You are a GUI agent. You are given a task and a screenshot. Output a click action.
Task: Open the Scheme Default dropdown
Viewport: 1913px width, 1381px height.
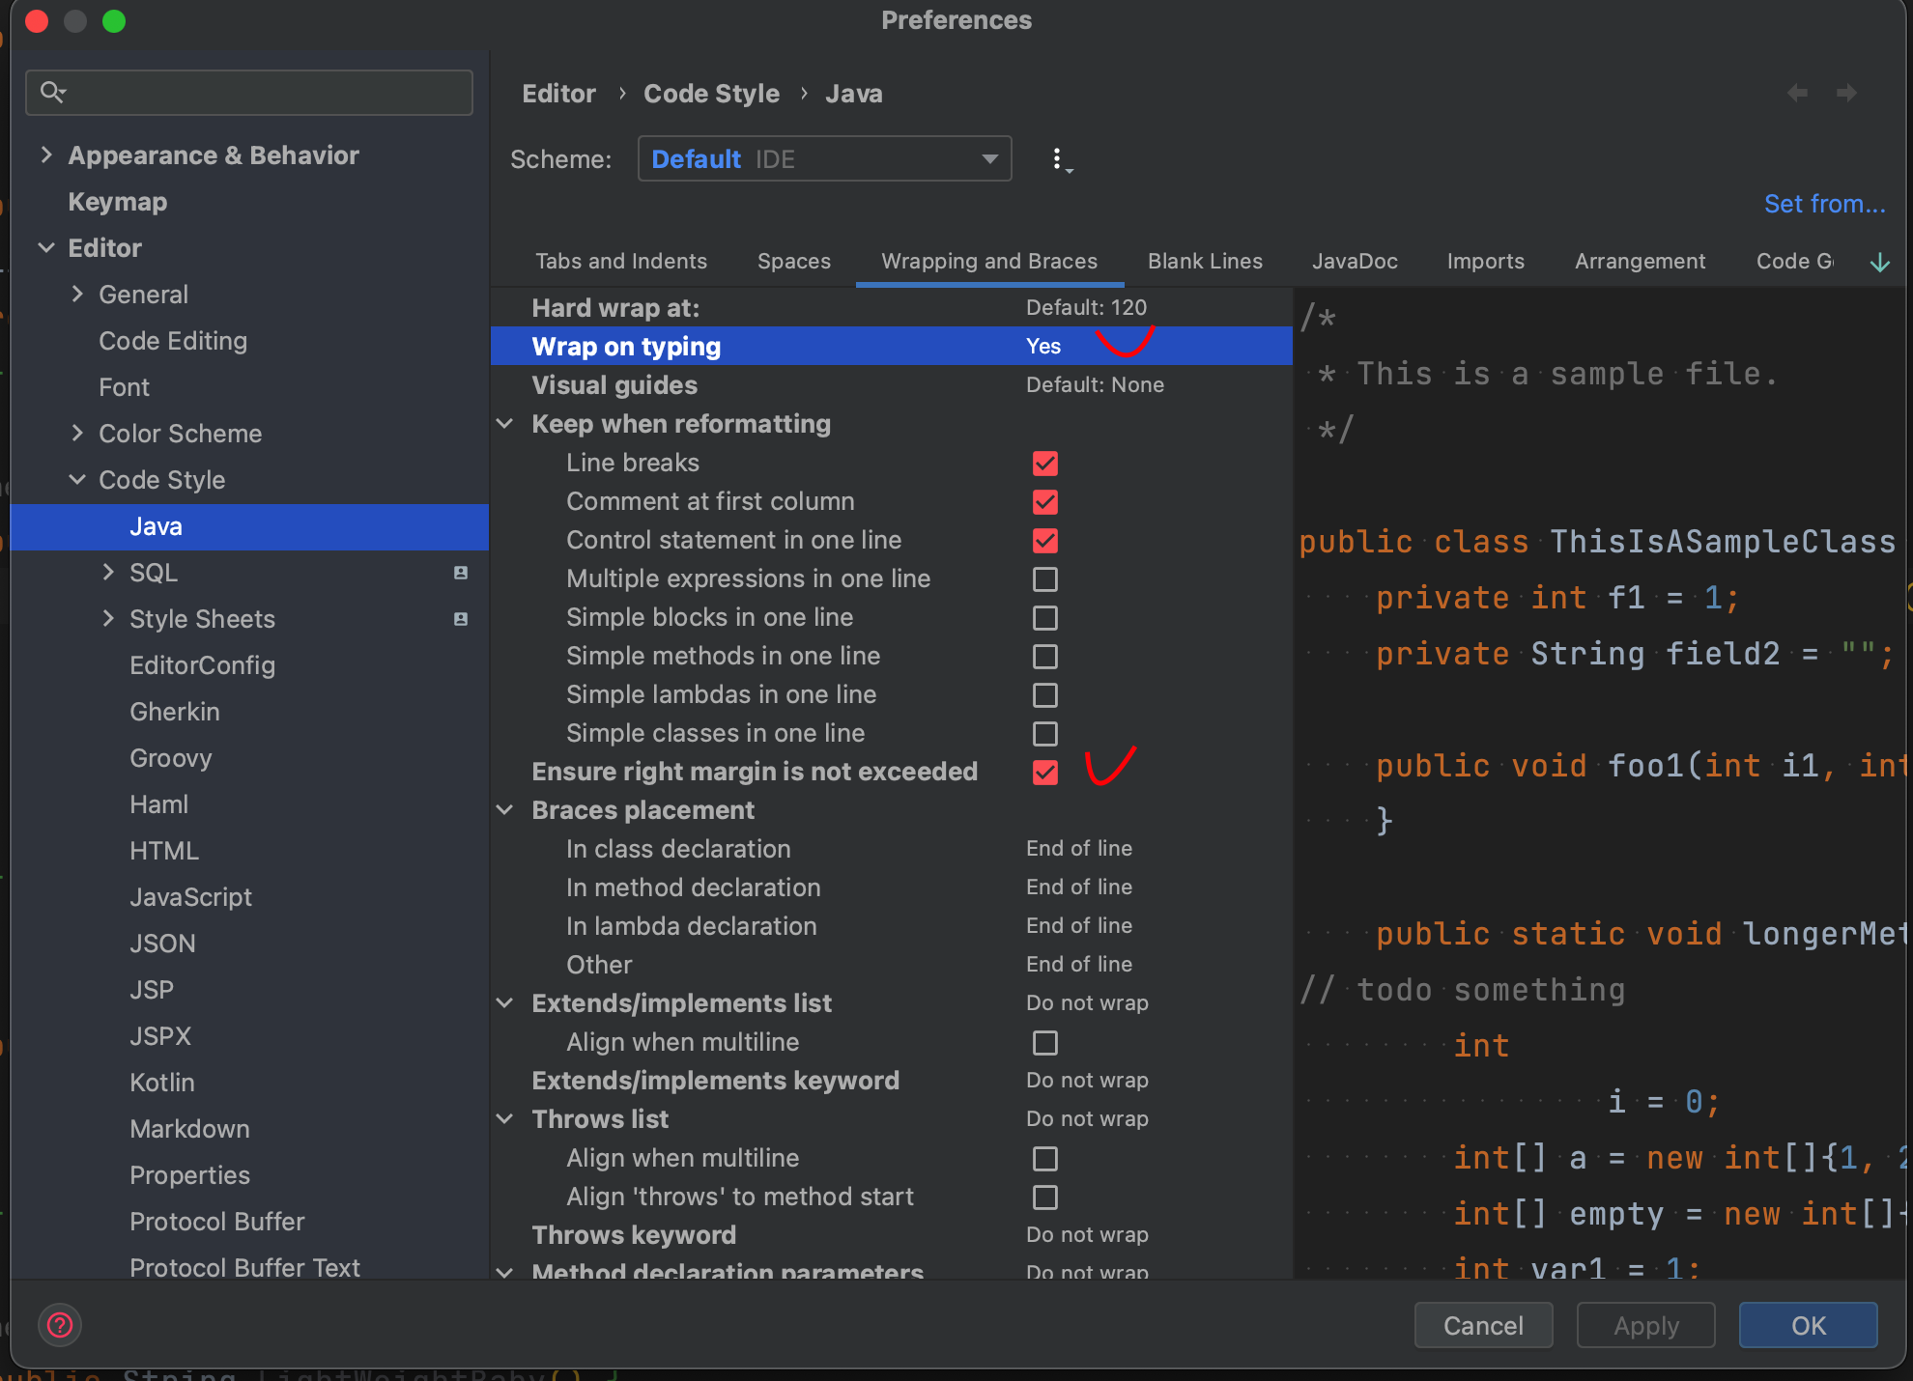point(824,159)
